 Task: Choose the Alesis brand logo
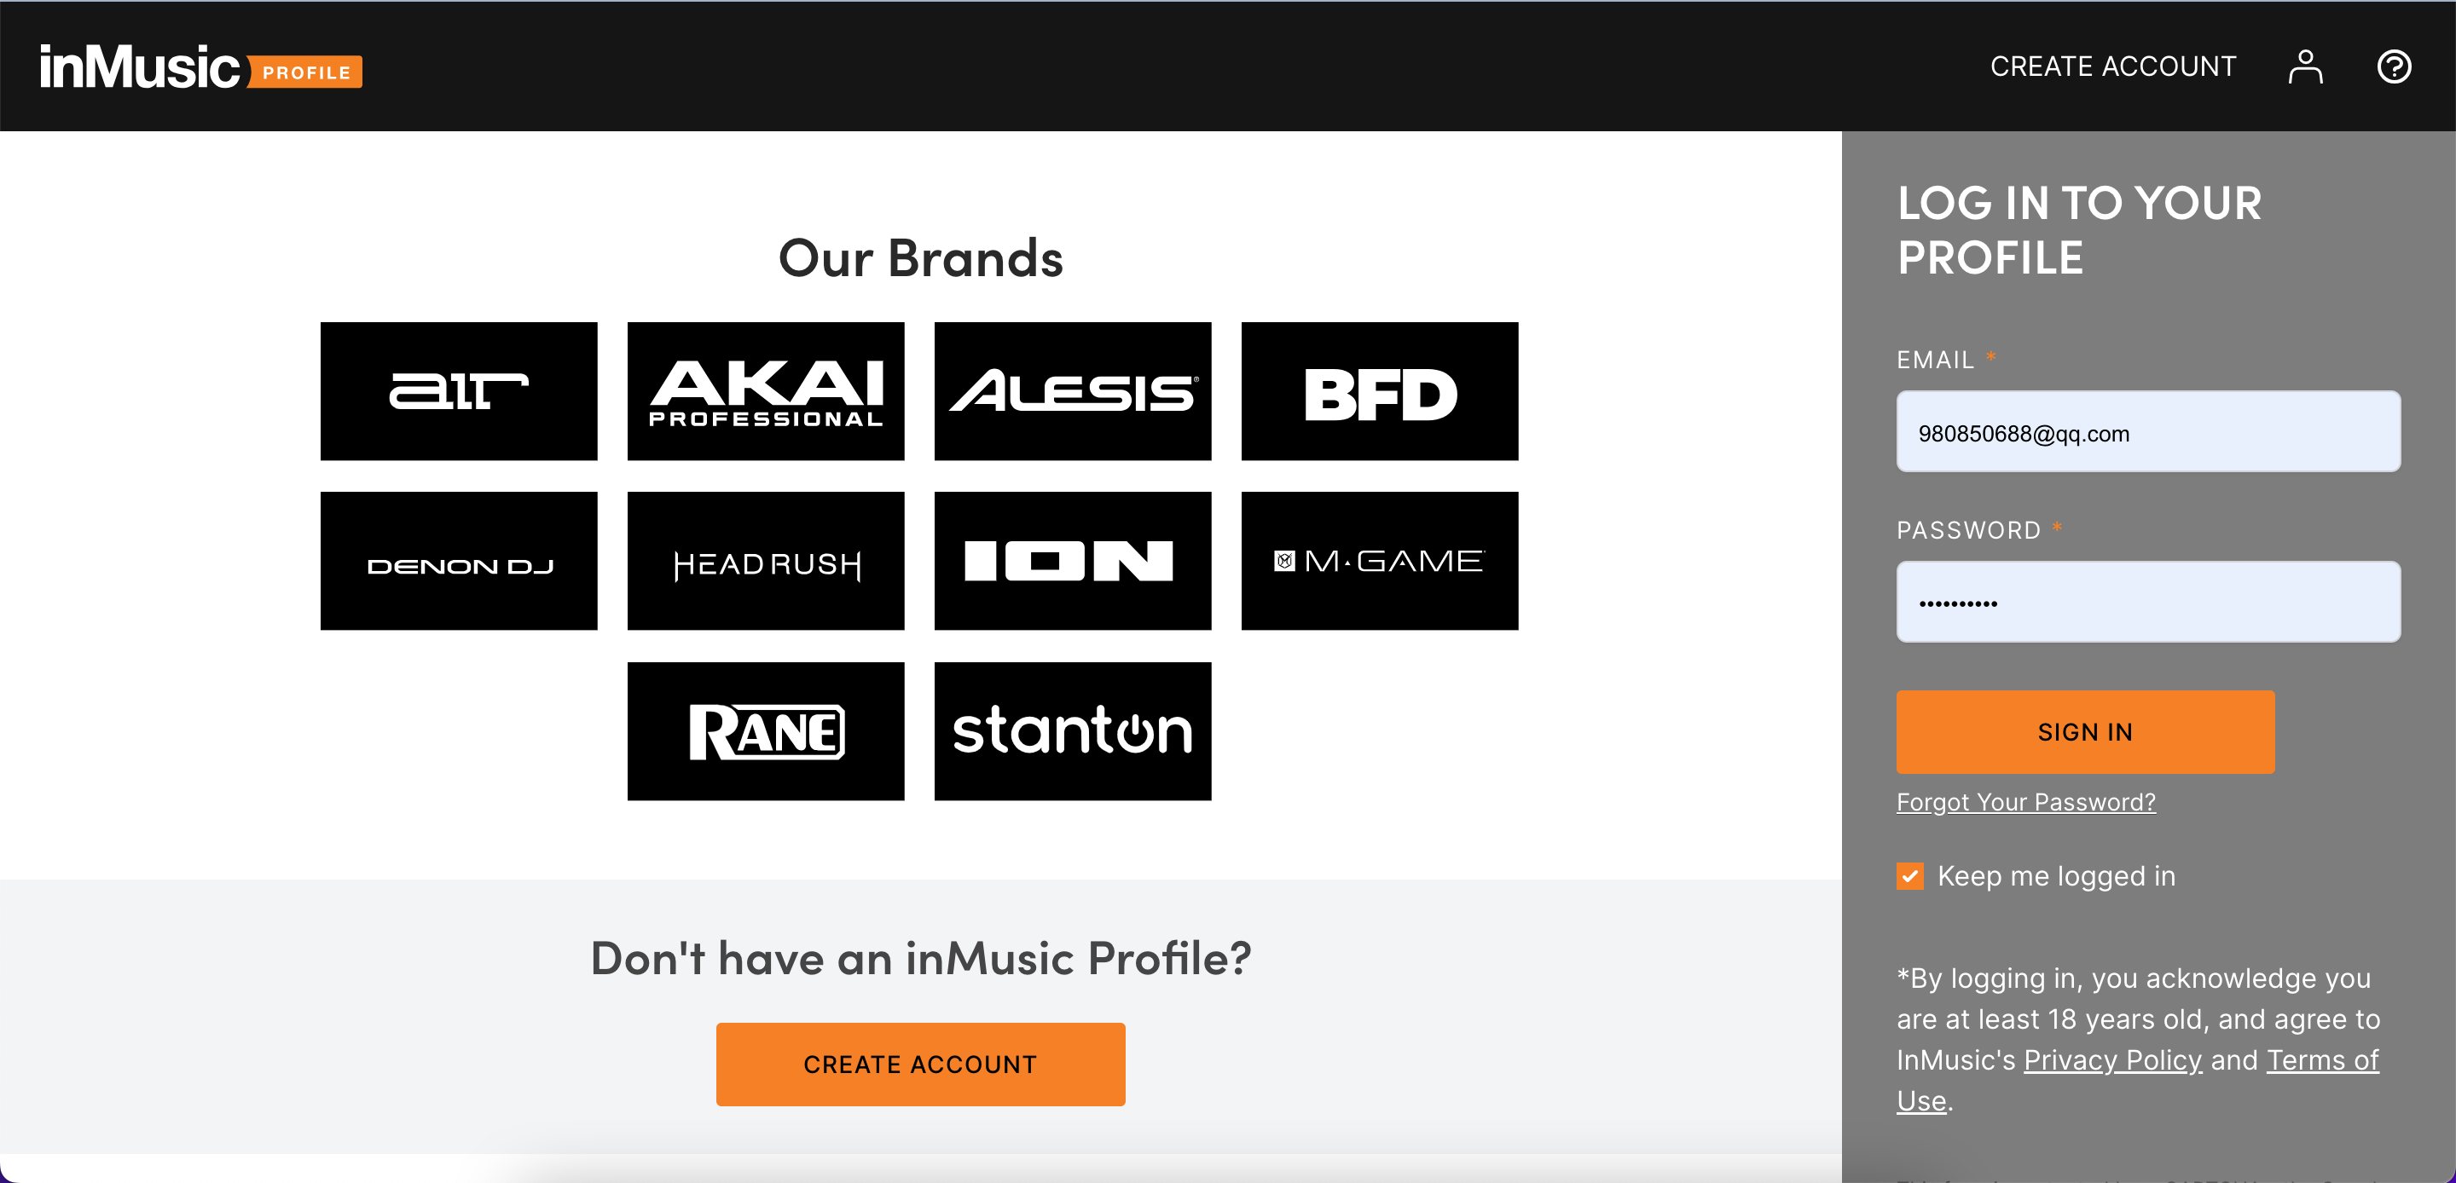click(x=1073, y=391)
